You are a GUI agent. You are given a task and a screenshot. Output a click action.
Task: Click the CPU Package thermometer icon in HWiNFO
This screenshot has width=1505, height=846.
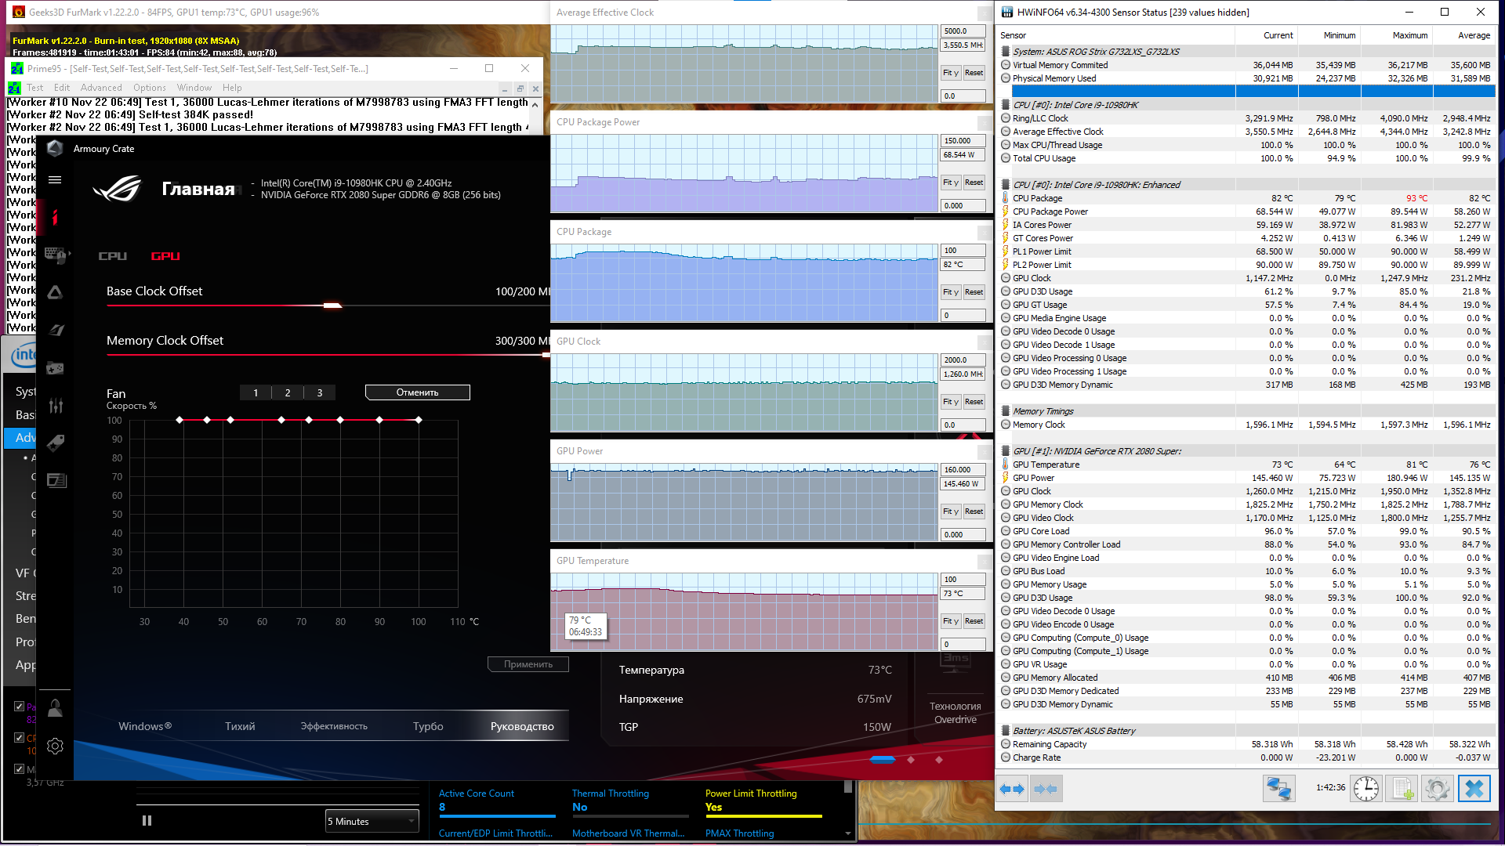pyautogui.click(x=1006, y=198)
